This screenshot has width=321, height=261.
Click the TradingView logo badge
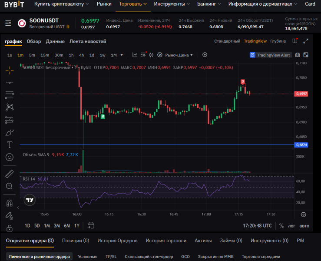30,200
